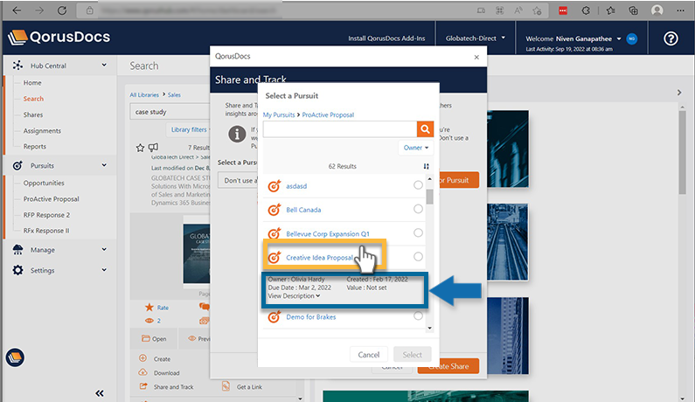This screenshot has height=402, width=695.
Task: Select the radio button for Demo for Brakes
Action: pos(418,315)
